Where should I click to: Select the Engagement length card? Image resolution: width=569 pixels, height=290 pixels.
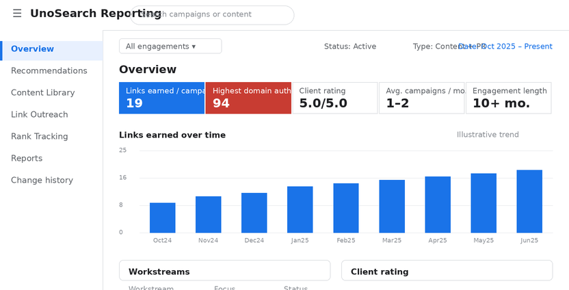click(508, 98)
